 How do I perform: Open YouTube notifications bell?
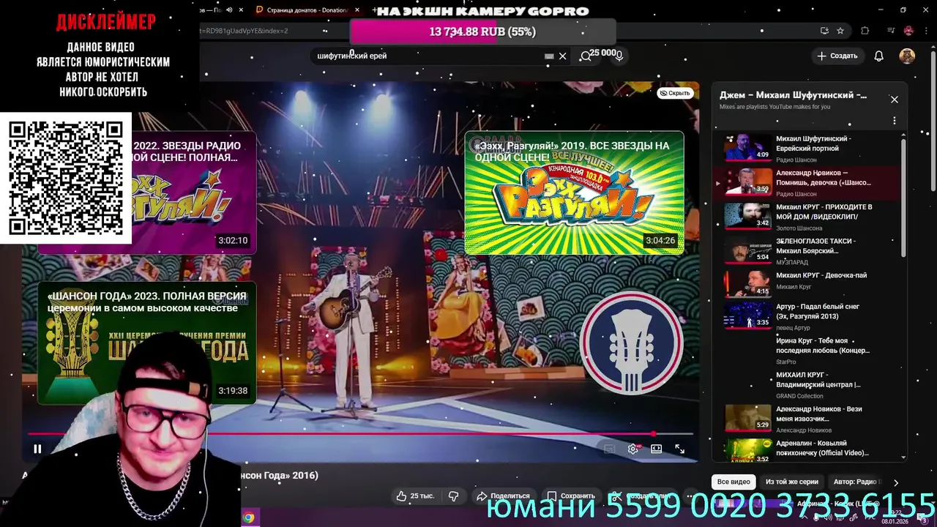878,56
